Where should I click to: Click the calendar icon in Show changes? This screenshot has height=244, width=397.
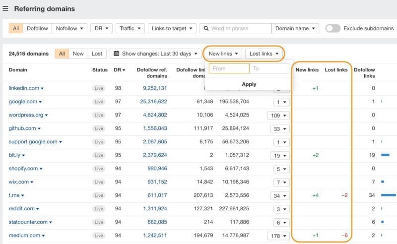(x=116, y=54)
